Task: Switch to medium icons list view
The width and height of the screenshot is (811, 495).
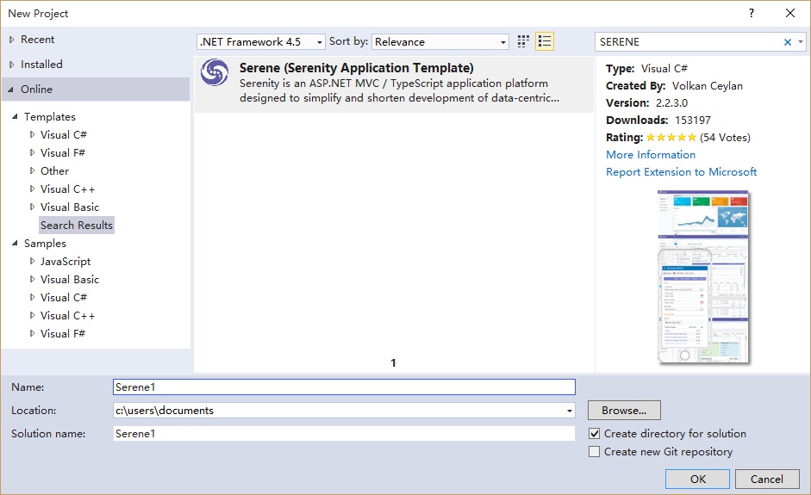Action: coord(544,41)
